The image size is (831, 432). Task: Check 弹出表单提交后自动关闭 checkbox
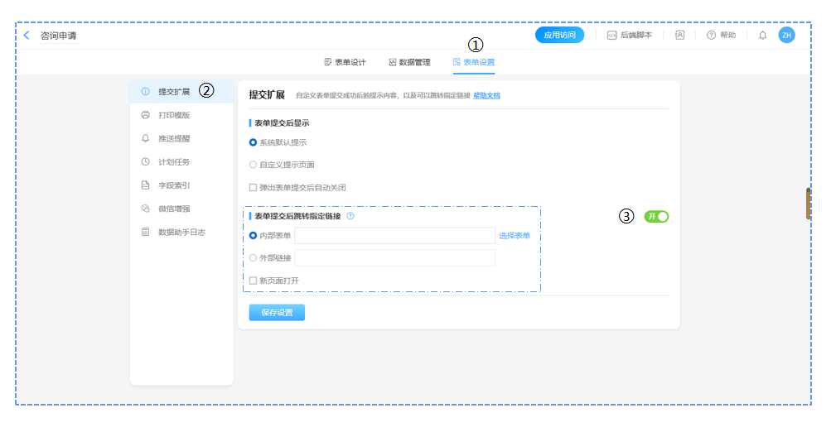pyautogui.click(x=254, y=188)
